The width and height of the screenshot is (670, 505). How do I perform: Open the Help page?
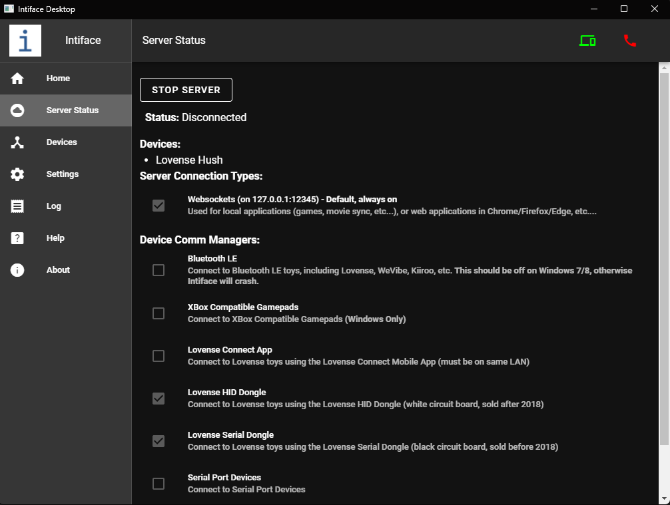66,238
